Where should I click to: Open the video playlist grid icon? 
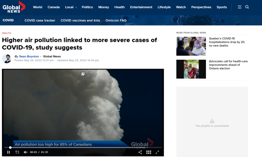(x=149, y=152)
